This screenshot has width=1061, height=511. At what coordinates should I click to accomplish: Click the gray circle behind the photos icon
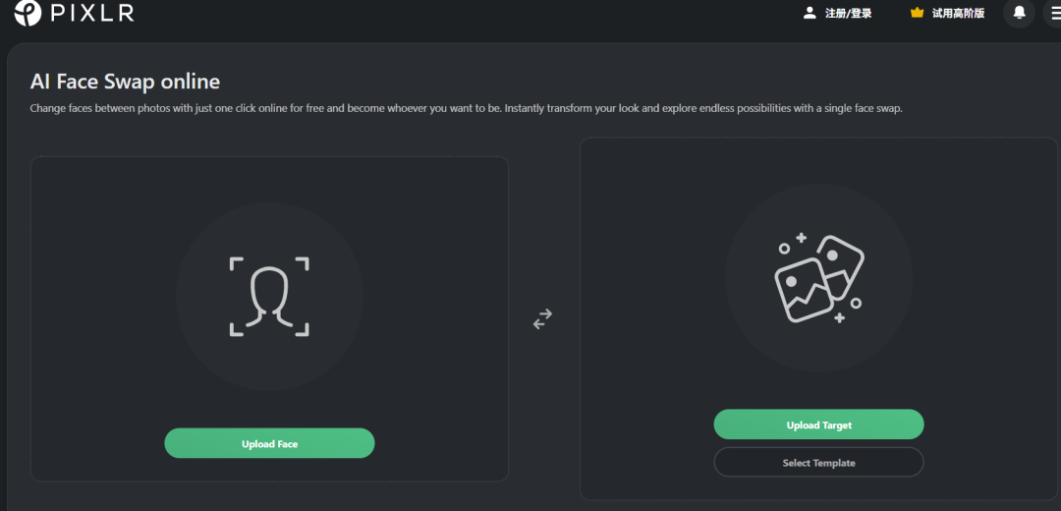click(x=818, y=278)
